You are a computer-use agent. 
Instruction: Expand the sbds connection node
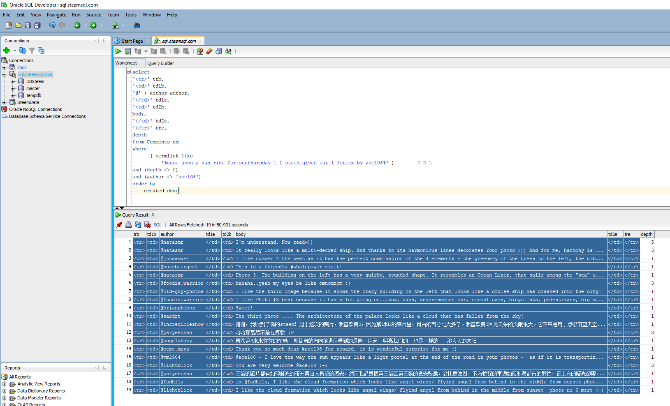pyautogui.click(x=5, y=67)
